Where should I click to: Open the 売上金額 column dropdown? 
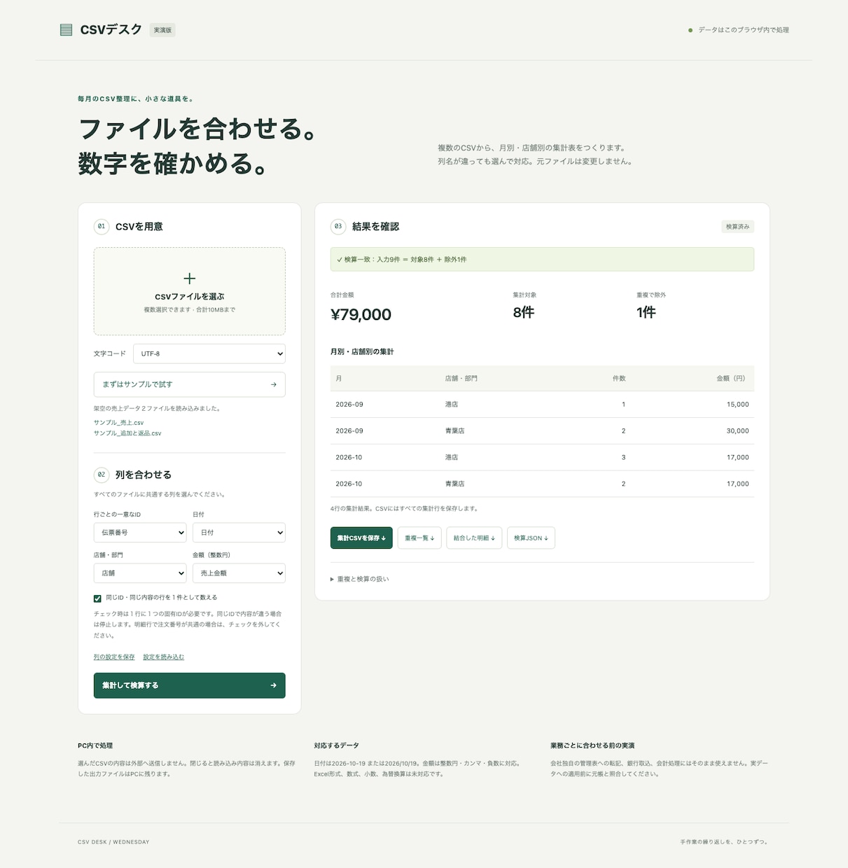(239, 573)
